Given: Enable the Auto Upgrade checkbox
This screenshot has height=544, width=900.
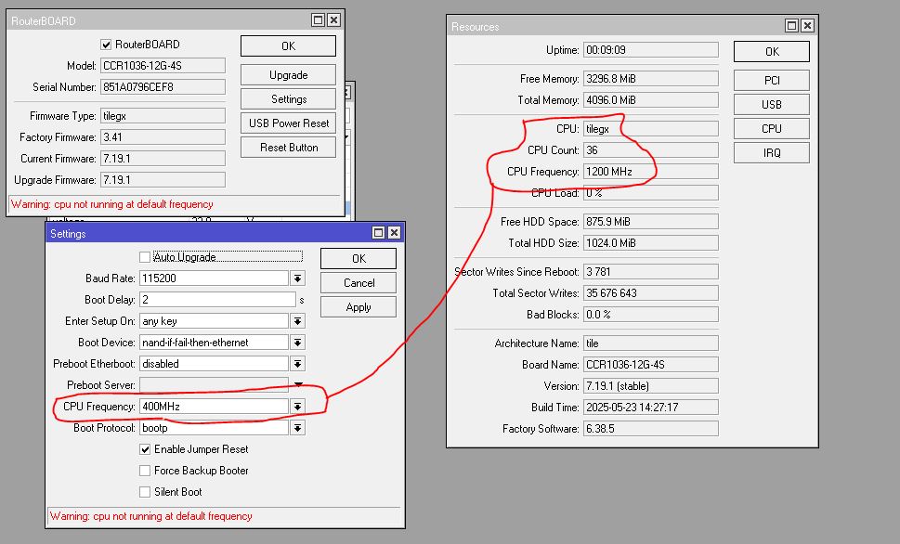Looking at the screenshot, I should 145,257.
